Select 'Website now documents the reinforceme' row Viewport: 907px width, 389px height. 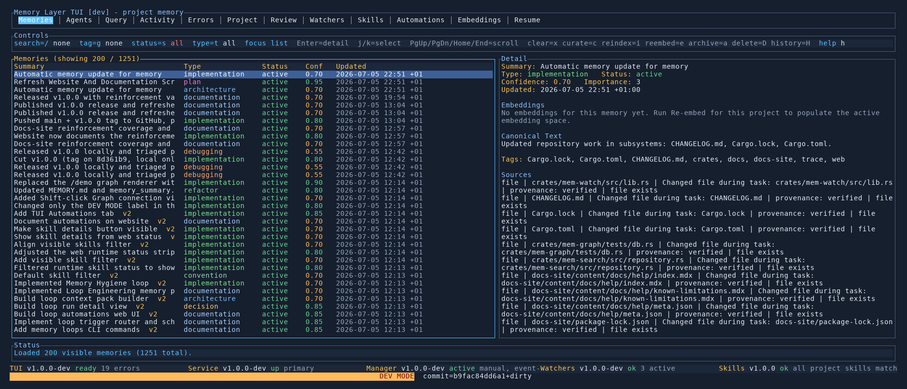[253, 136]
